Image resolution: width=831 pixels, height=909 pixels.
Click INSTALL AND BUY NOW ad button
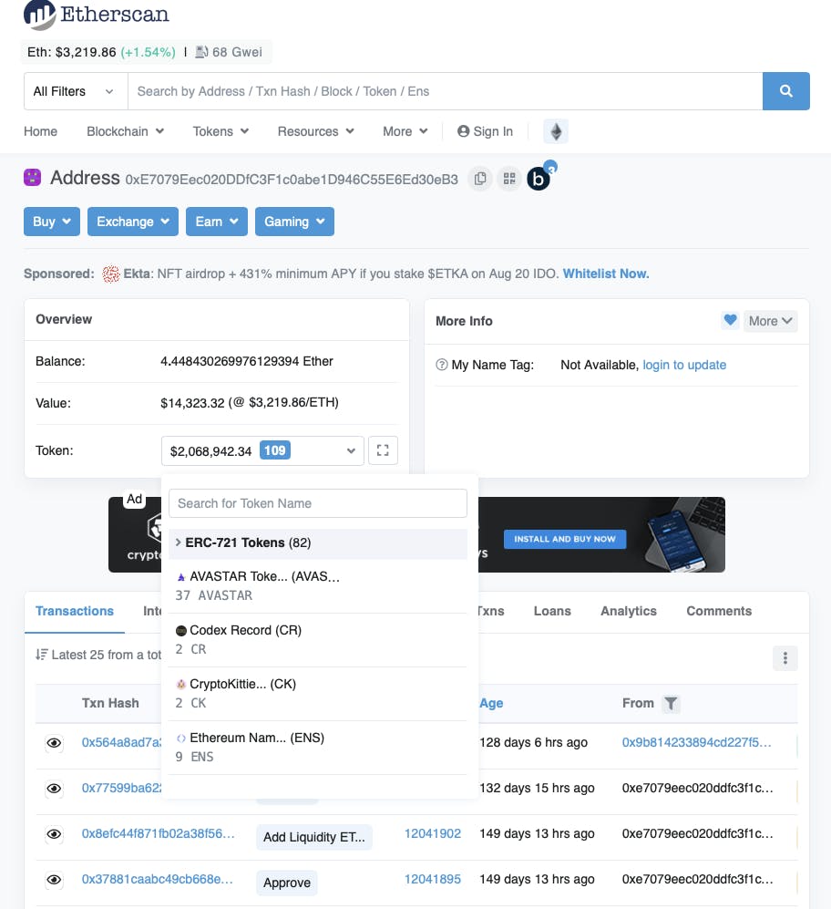click(x=565, y=539)
